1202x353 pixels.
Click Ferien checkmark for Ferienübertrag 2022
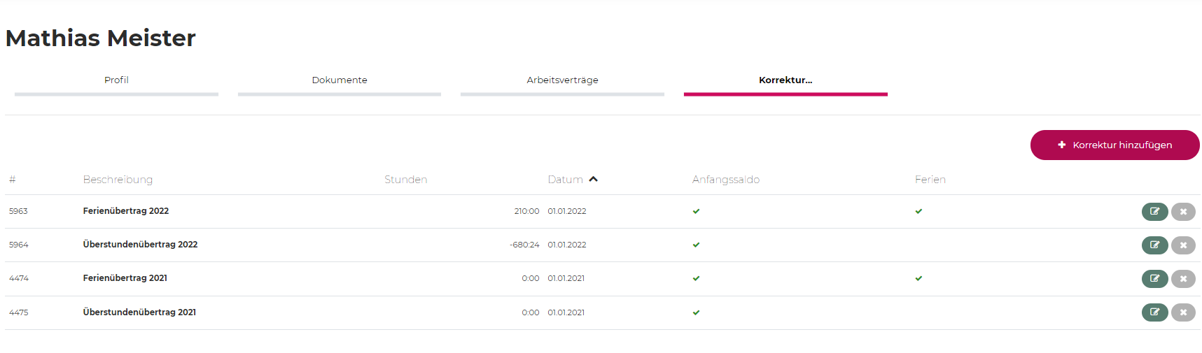(x=918, y=211)
